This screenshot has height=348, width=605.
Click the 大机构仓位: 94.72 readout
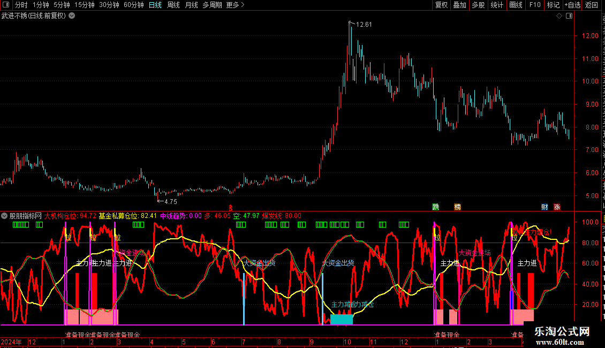(x=70, y=216)
